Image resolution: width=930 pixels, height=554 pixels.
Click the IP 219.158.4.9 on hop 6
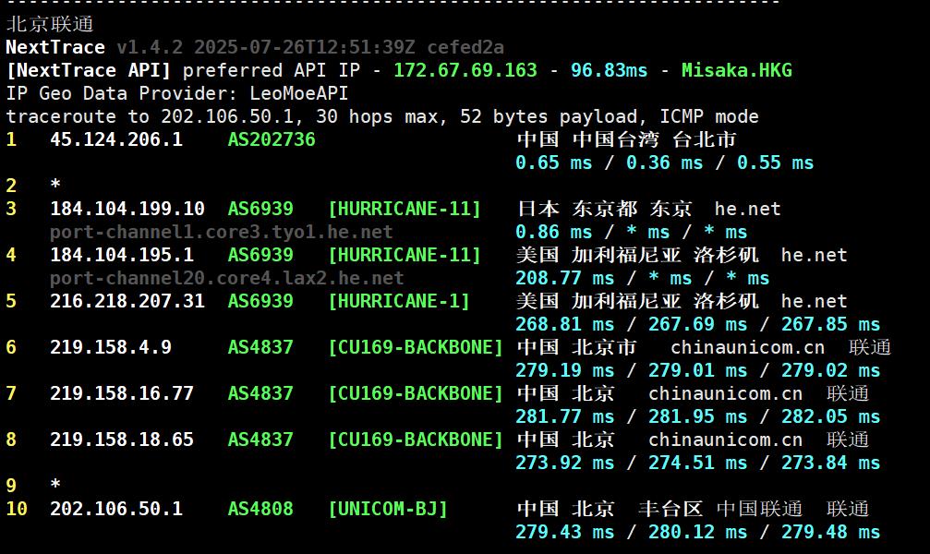point(111,347)
